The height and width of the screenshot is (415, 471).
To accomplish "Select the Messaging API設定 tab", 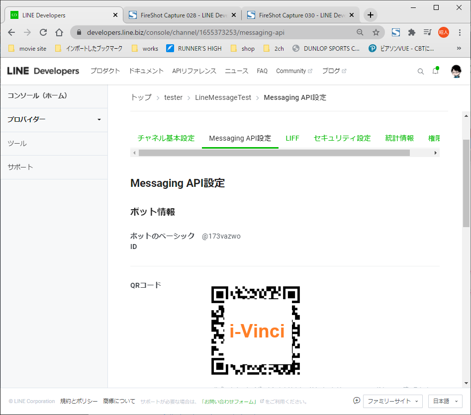I will pos(240,138).
